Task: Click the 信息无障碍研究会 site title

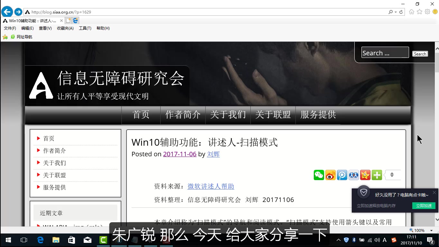Action: [121, 78]
